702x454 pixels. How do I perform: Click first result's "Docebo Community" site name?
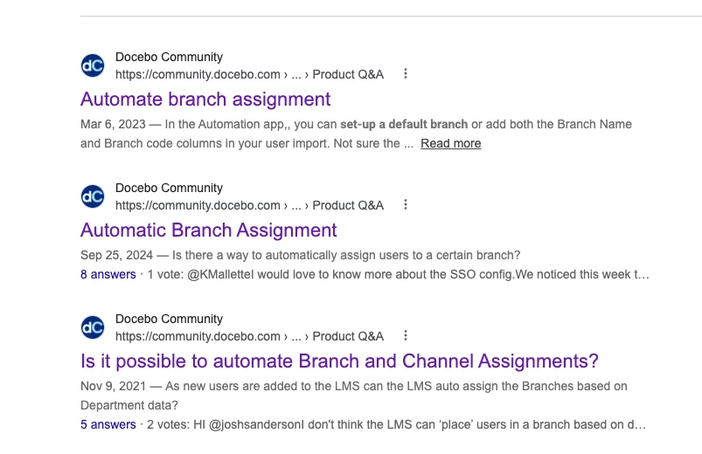click(x=170, y=58)
